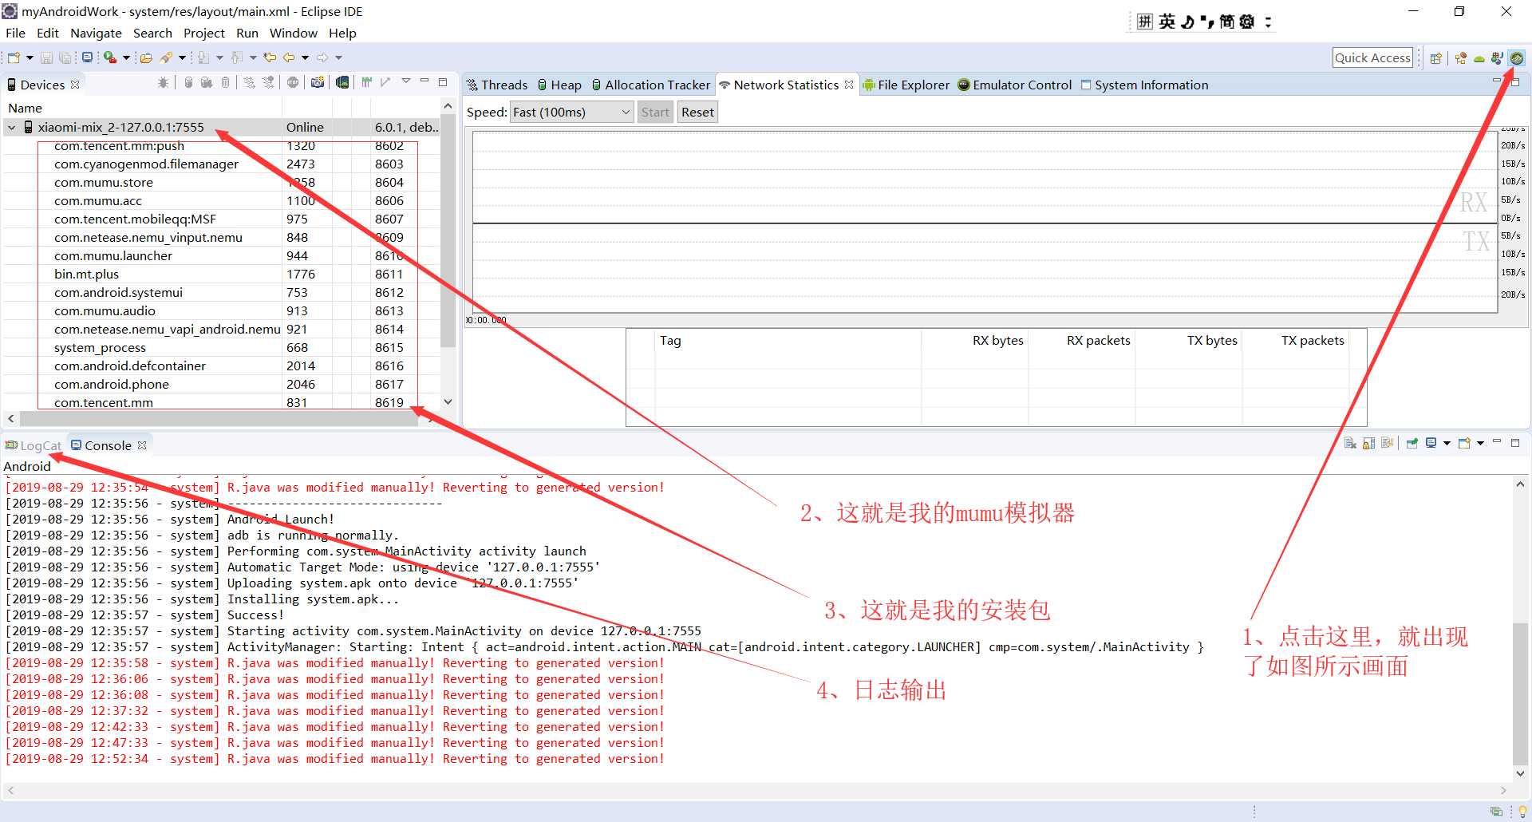Screen dimensions: 1532x822
Task: Click the Open Type folder icon
Action: click(146, 57)
